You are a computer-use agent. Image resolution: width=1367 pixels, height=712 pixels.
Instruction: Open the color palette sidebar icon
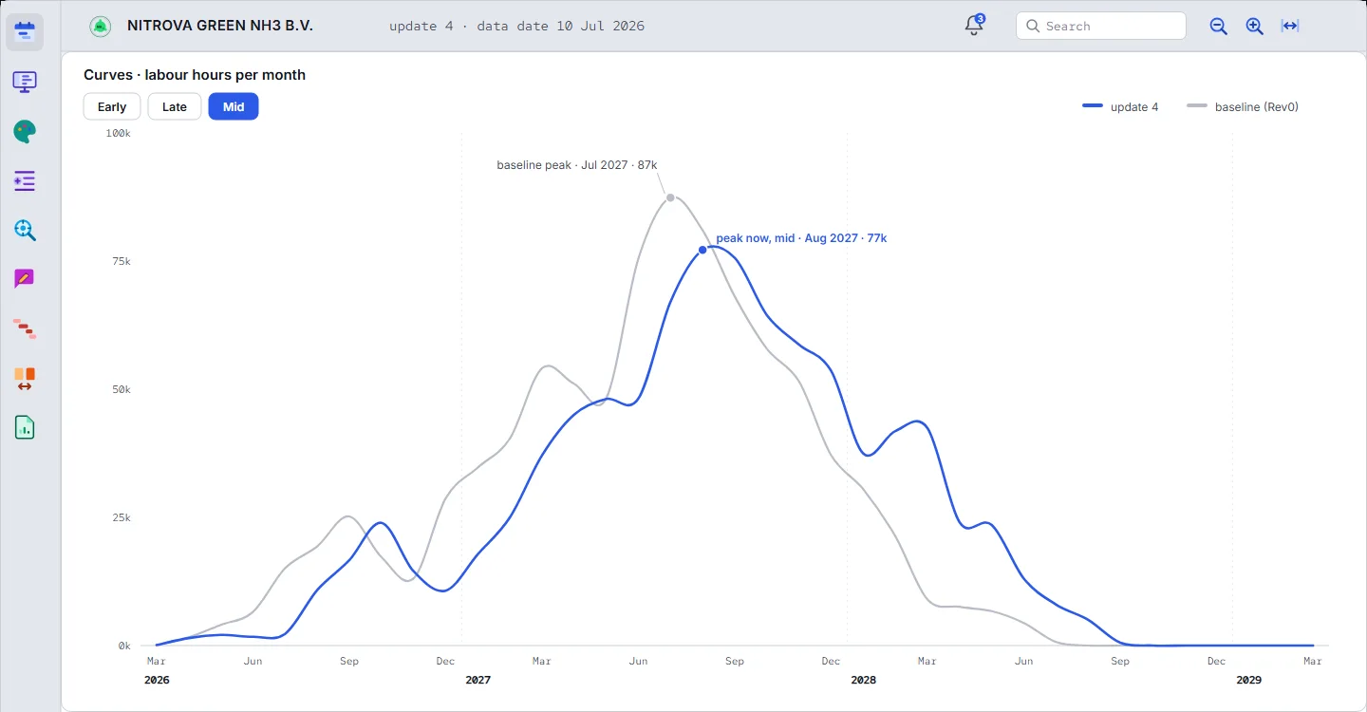tap(25, 131)
